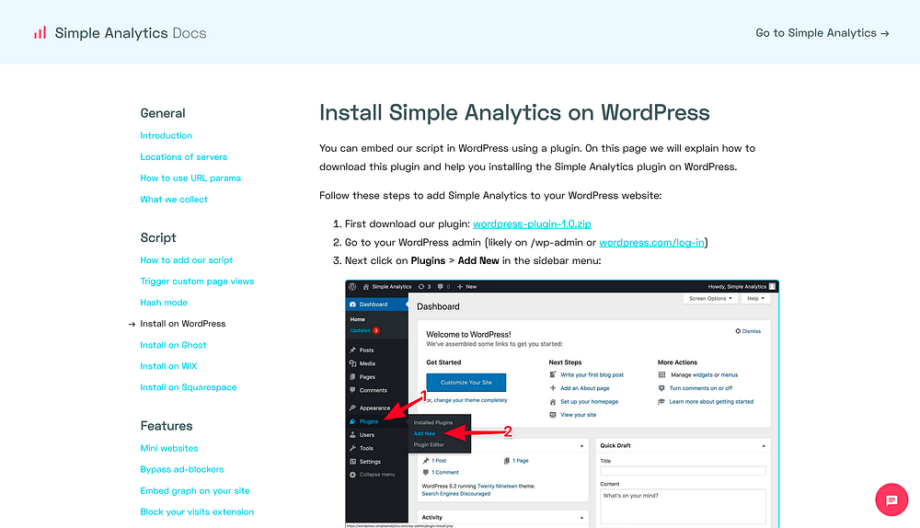This screenshot has height=528, width=920.
Task: Open Embed graph on your site
Action: [195, 490]
